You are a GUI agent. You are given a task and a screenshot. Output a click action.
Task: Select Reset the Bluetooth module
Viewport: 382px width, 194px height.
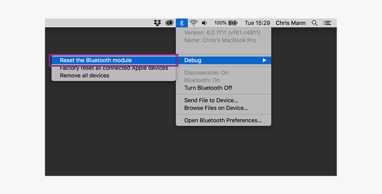point(96,60)
